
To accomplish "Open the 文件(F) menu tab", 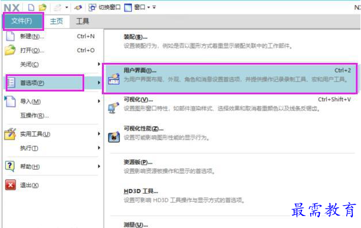I will click(x=22, y=21).
